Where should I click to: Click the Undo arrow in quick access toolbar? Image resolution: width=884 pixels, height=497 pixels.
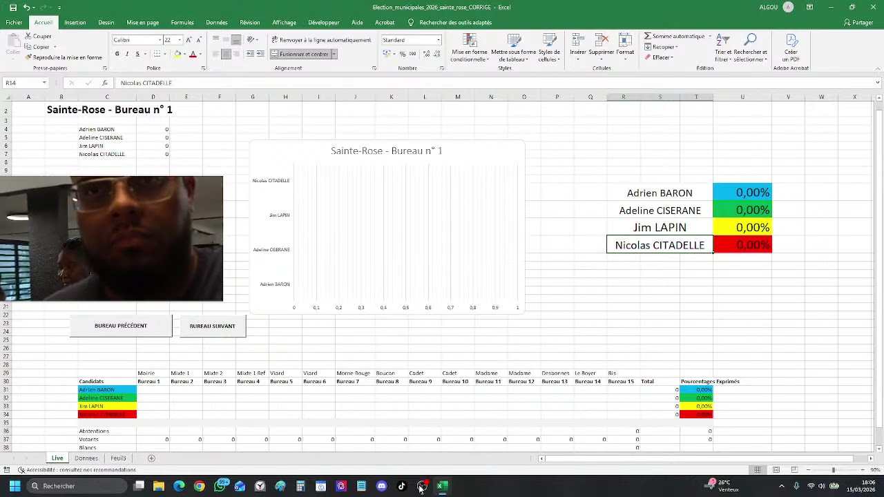coord(26,8)
